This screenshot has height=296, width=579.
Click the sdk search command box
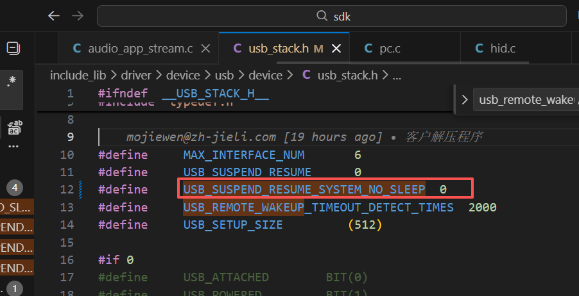point(332,16)
